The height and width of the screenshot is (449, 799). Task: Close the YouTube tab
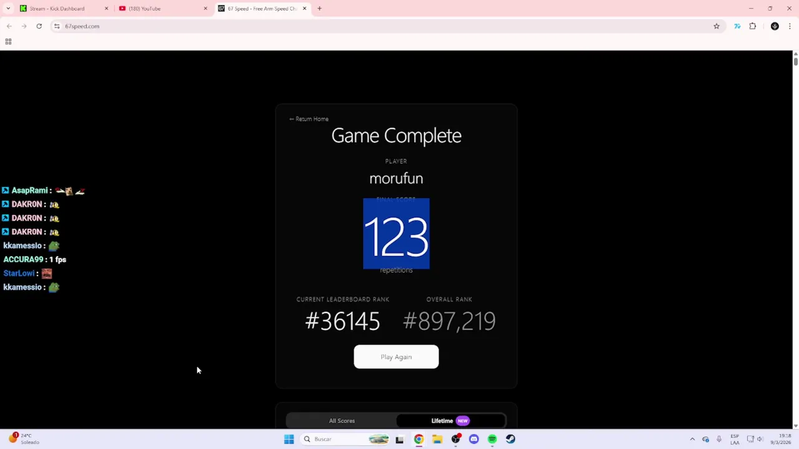point(205,9)
